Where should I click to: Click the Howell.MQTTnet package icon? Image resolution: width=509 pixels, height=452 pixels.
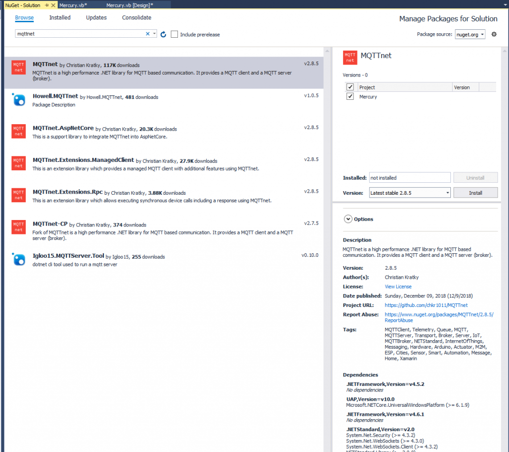18,100
